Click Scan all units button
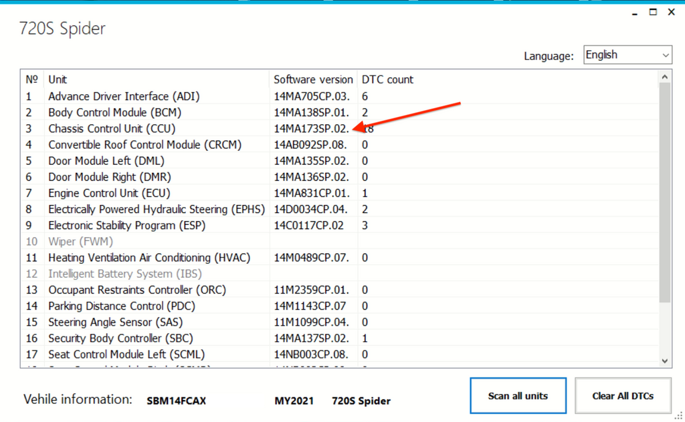Viewport: 685px width, 422px height. click(518, 396)
